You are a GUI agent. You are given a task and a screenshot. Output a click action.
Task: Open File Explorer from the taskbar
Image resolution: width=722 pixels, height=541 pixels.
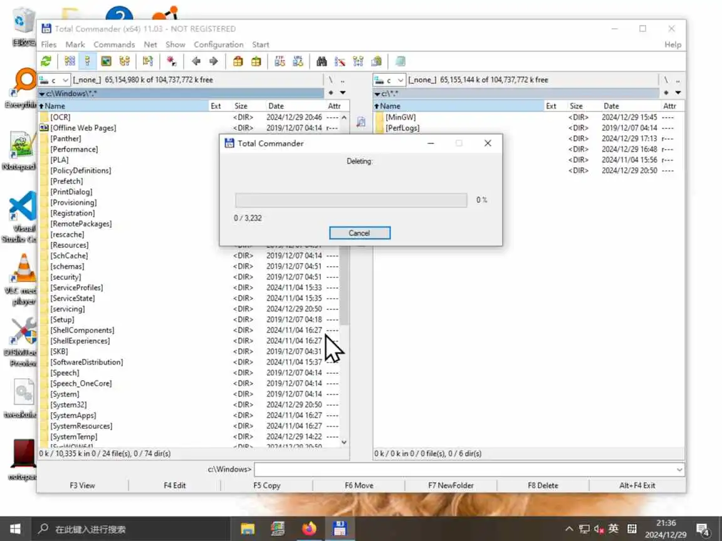248,528
